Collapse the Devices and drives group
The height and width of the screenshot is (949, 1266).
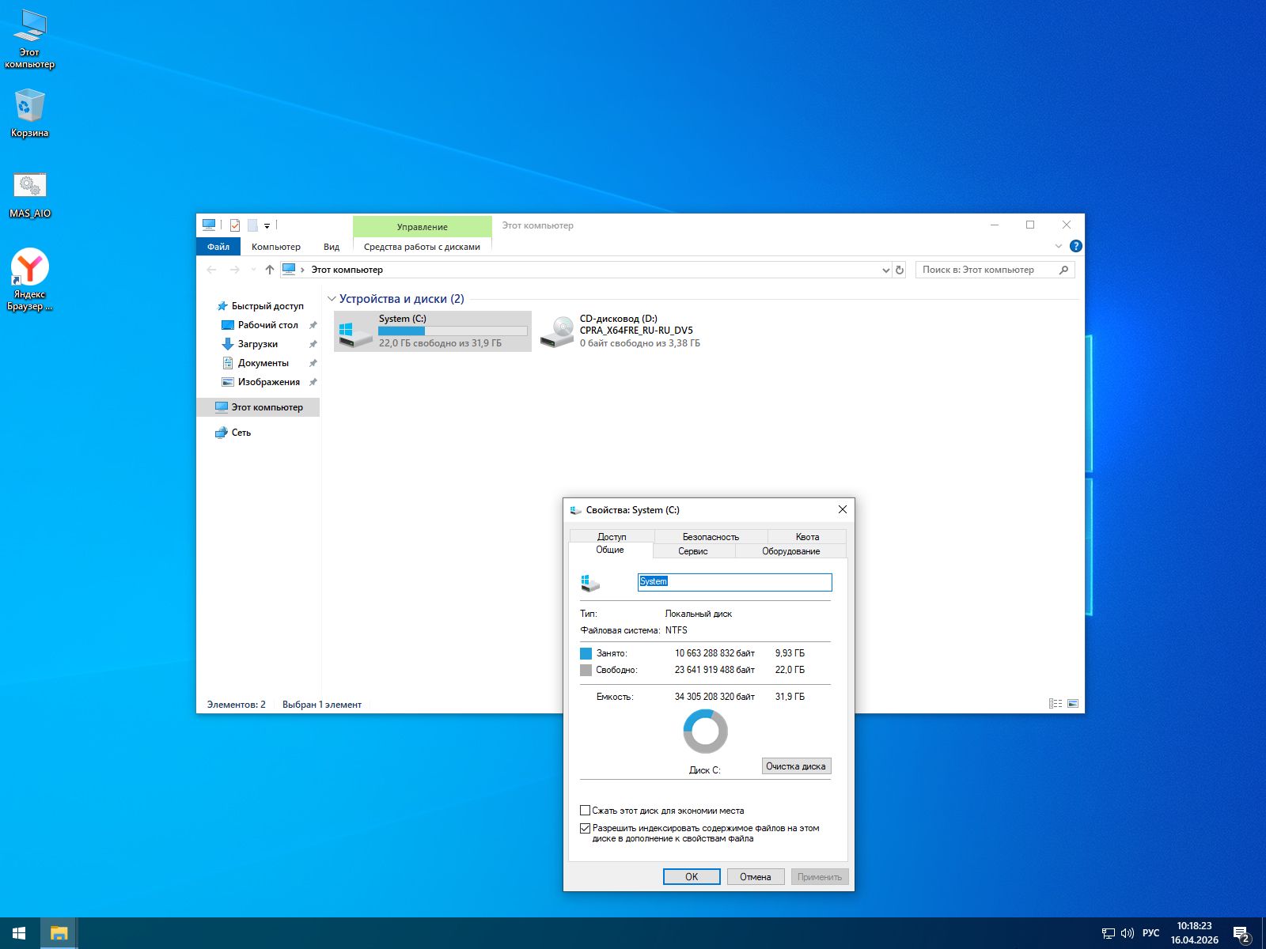click(x=332, y=299)
